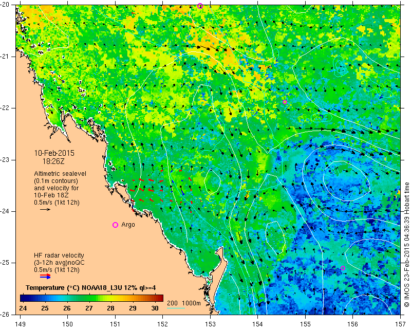
Task: Click the '-21' latitude axis label
Action: (5, 57)
